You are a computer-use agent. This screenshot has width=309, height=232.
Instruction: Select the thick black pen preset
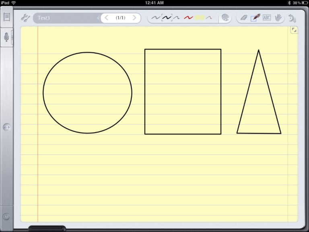pos(167,18)
